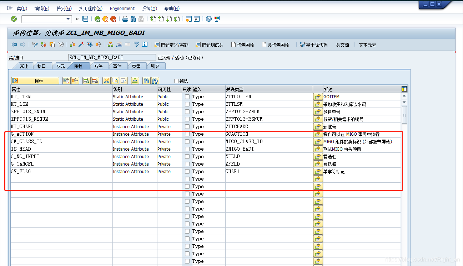The image size is (463, 266).
Task: Enable the 筛选 filter checkbox
Action: coord(176,81)
